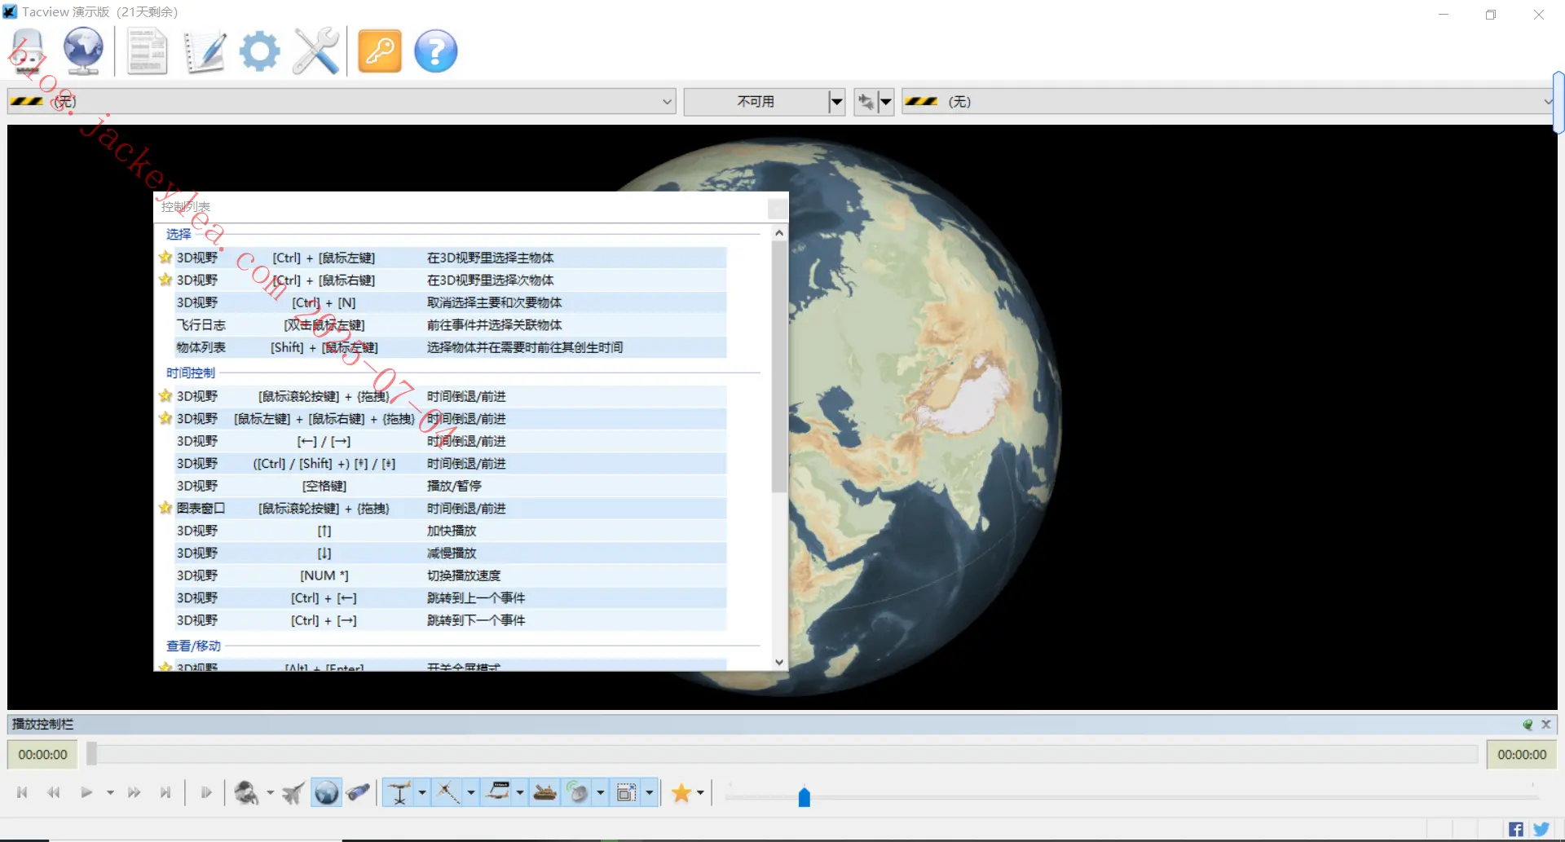Open the wrench and screwdriver tools icon
Screen dimensions: 1565x842
(315, 51)
